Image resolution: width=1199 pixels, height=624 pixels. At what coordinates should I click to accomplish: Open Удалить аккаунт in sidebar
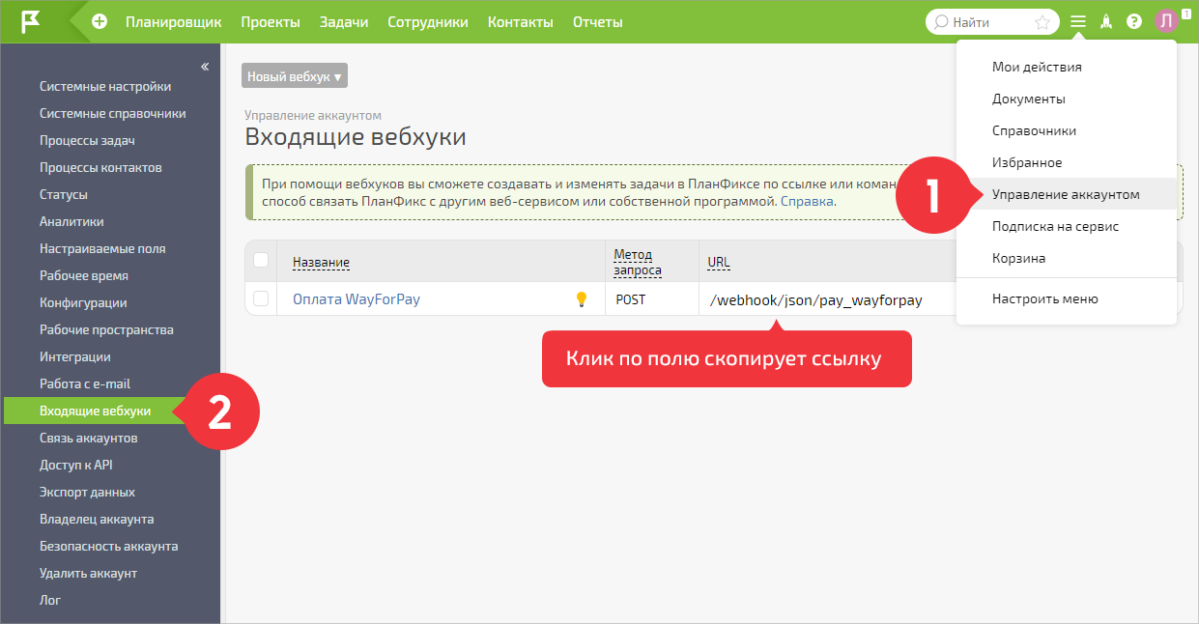click(88, 573)
